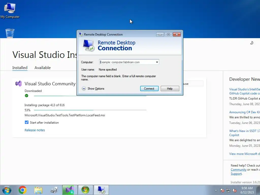The width and height of the screenshot is (260, 195).
Task: Open View more Microsoft developer news link
Action: pyautogui.click(x=245, y=154)
